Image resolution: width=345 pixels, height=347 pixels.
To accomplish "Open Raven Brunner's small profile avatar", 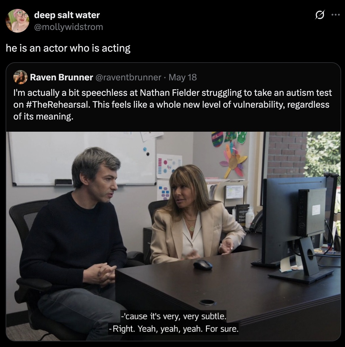I will tap(20, 77).
